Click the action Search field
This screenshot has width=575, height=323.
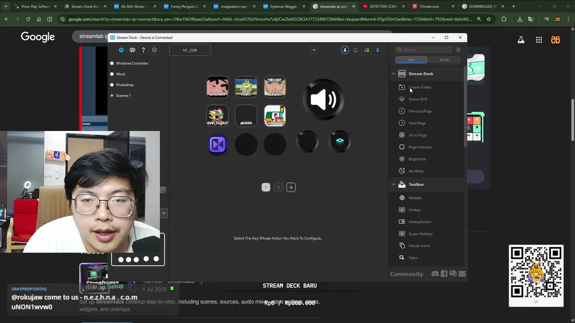pos(425,50)
